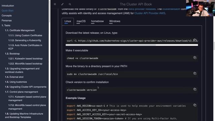
Task: Open the clusterawsadm link in the paragraph
Action: [171, 9]
